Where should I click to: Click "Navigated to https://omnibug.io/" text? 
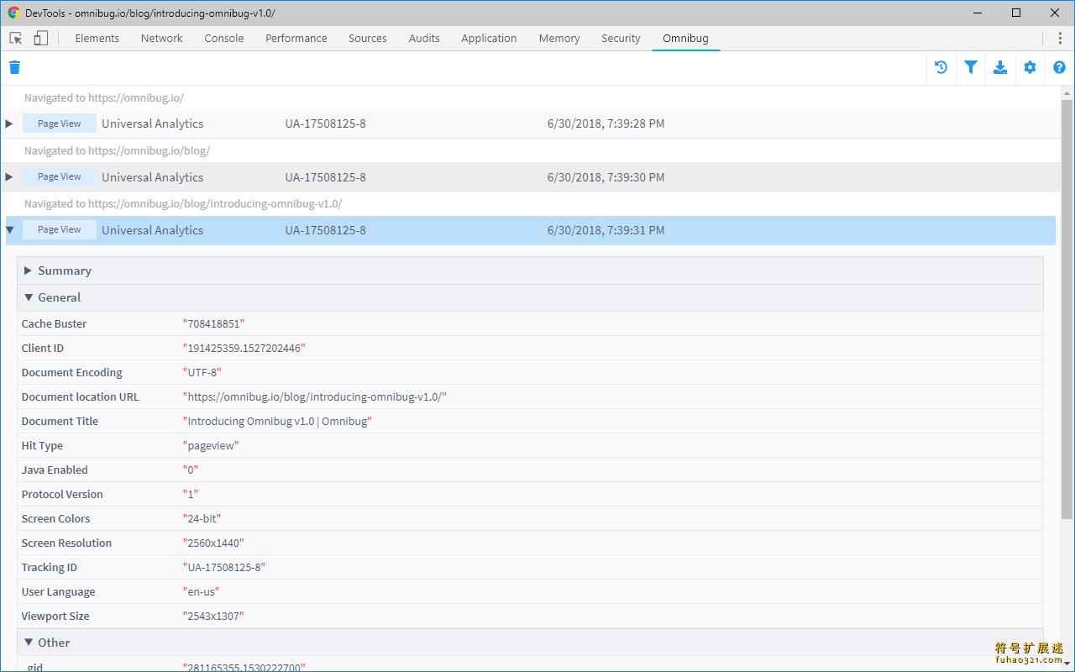point(104,97)
